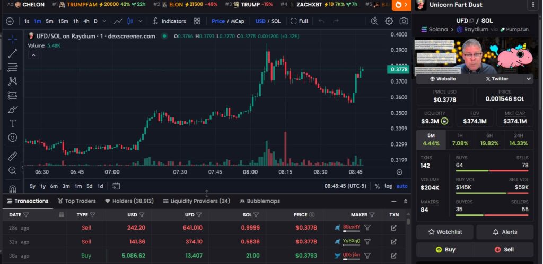Open the three-dot menu for Unicorn Fart Dust

(532, 5)
